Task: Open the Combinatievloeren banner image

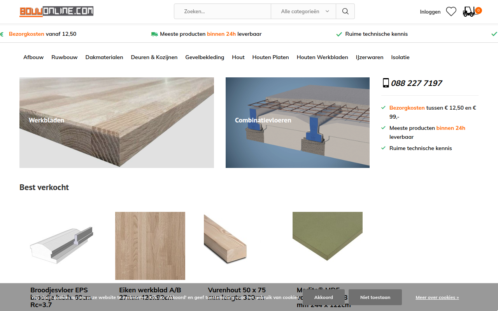Action: coord(298,122)
